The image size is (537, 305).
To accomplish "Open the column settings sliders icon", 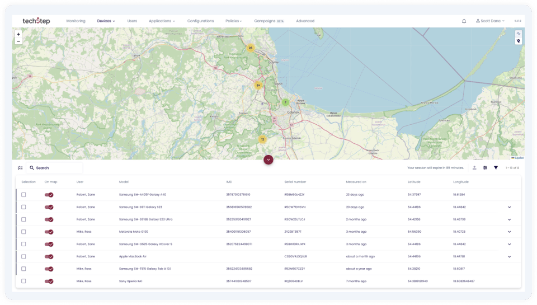I will tap(486, 168).
